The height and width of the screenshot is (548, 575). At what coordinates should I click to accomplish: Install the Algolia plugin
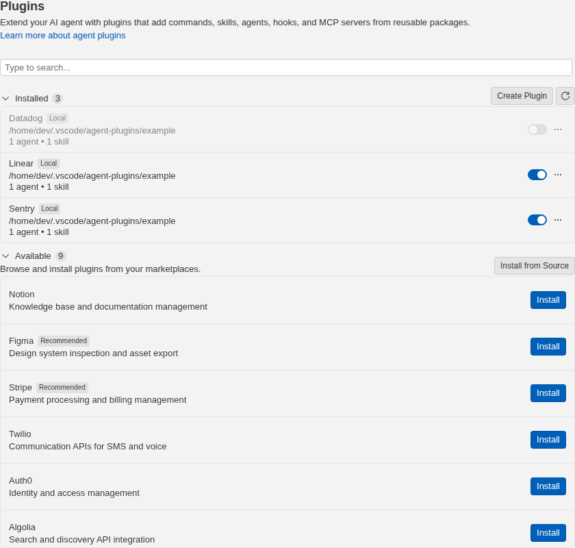[548, 533]
